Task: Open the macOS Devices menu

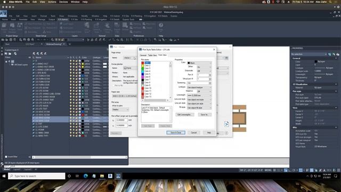Action: click(x=63, y=2)
